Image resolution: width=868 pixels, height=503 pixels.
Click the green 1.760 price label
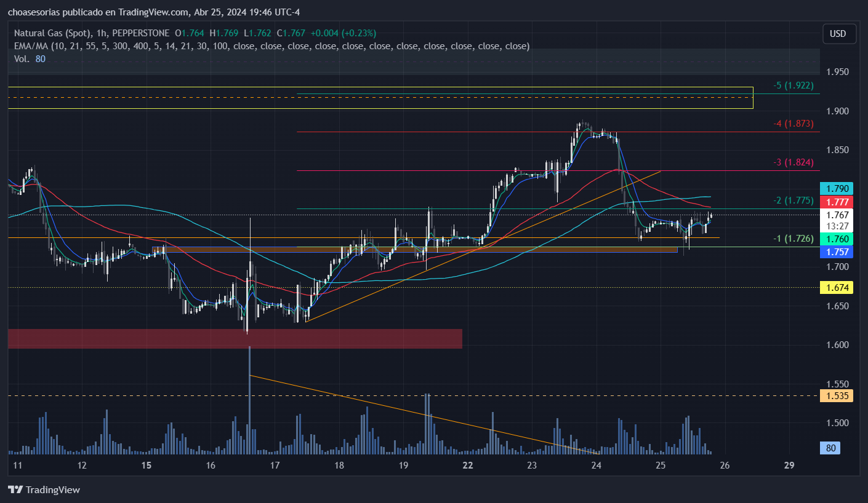click(837, 239)
